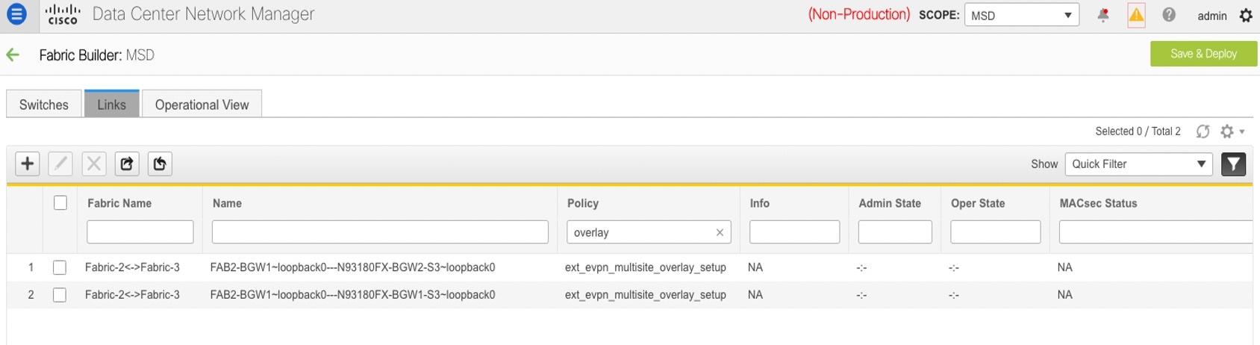Add a new link with plus icon
Image resolution: width=1260 pixels, height=345 pixels.
click(28, 164)
